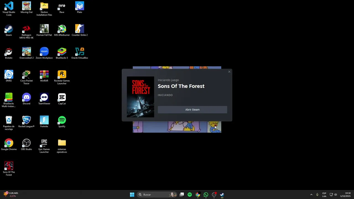Open the EUR/ARS widget in taskbar

pyautogui.click(x=11, y=195)
